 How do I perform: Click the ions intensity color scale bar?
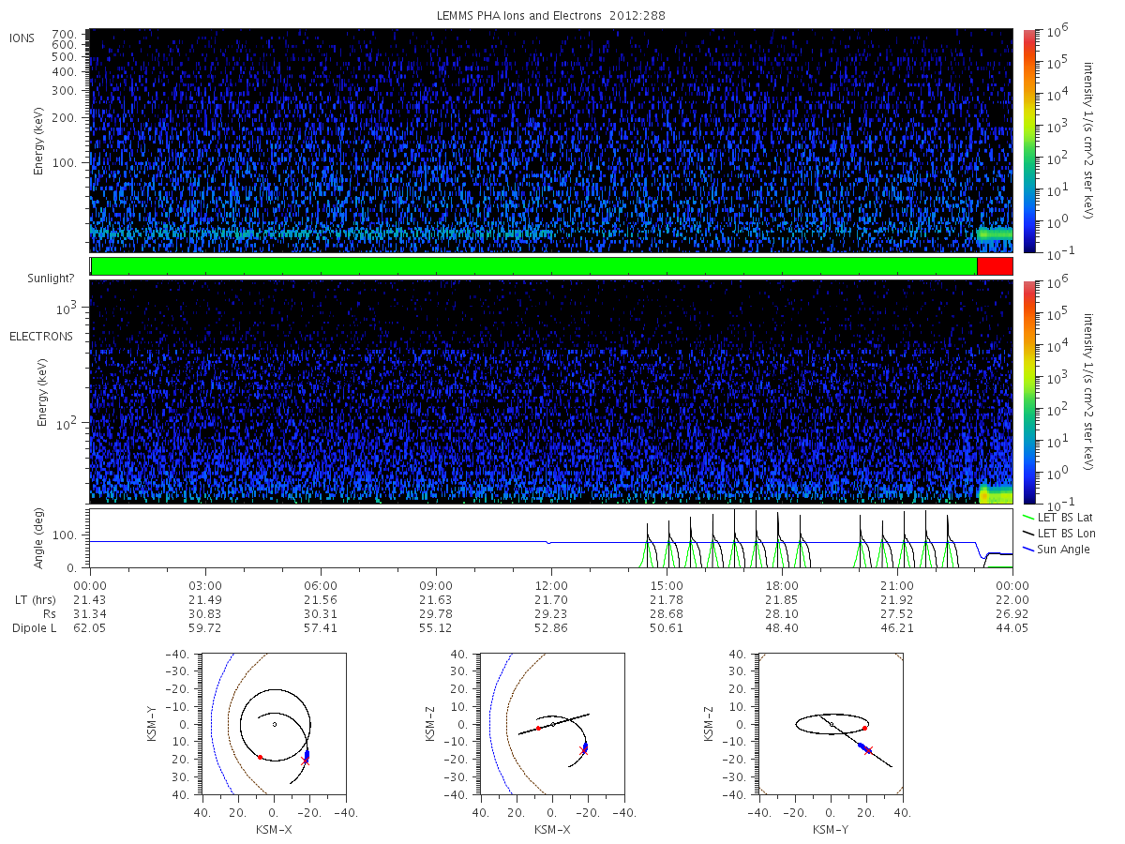coord(1028,141)
